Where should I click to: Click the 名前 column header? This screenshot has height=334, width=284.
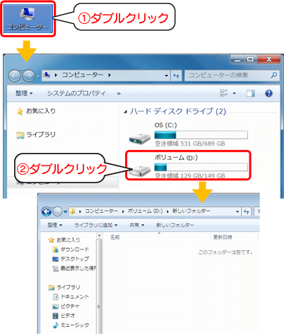click(x=115, y=237)
